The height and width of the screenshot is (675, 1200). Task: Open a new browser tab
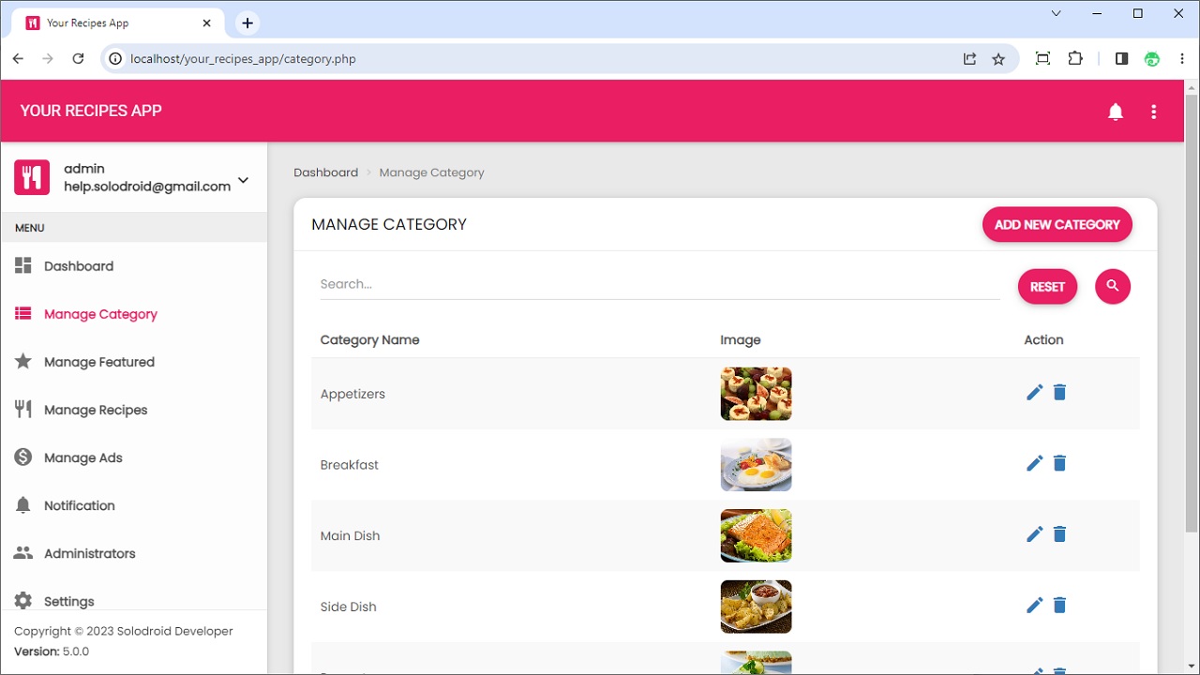tap(247, 23)
